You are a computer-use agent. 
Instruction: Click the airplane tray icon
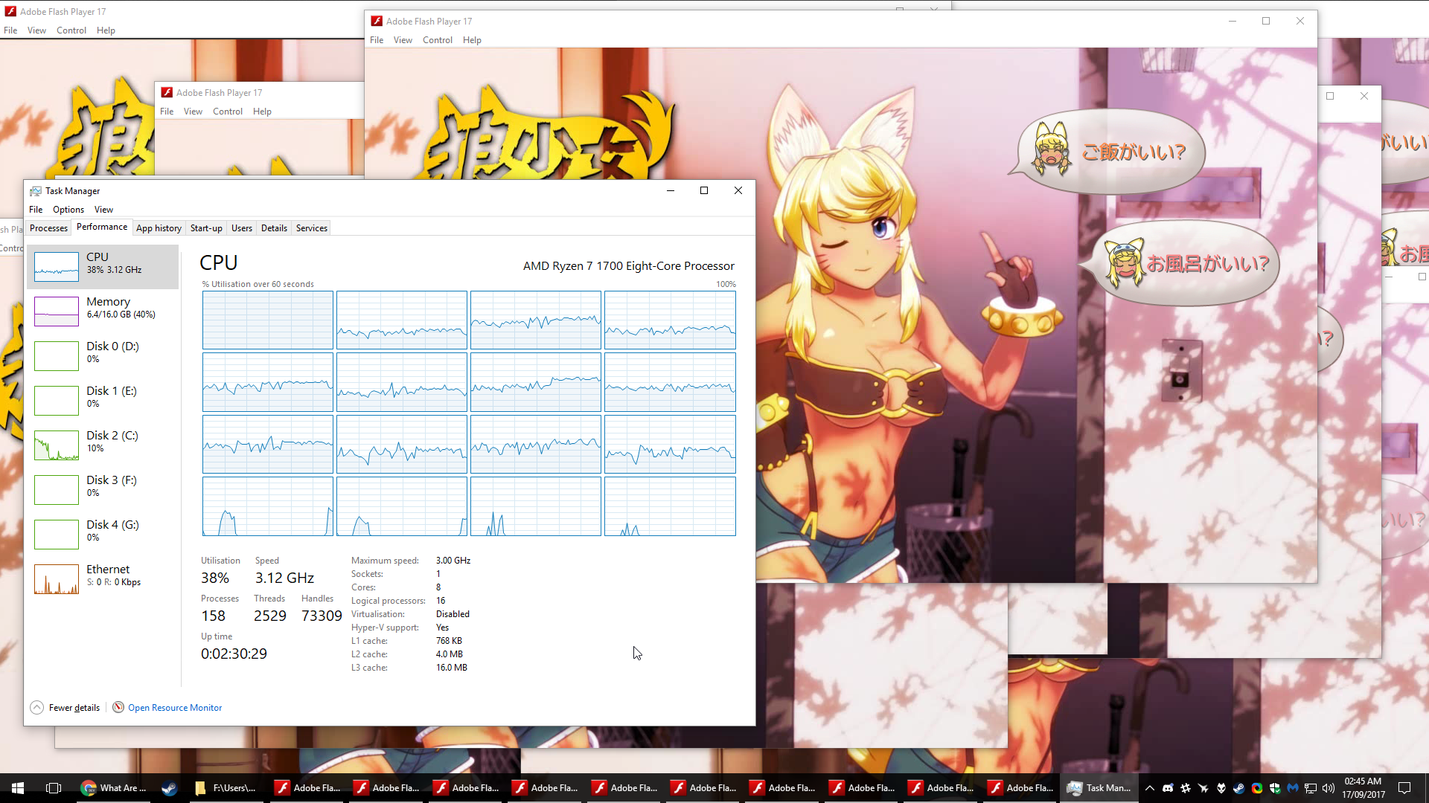point(1203,788)
